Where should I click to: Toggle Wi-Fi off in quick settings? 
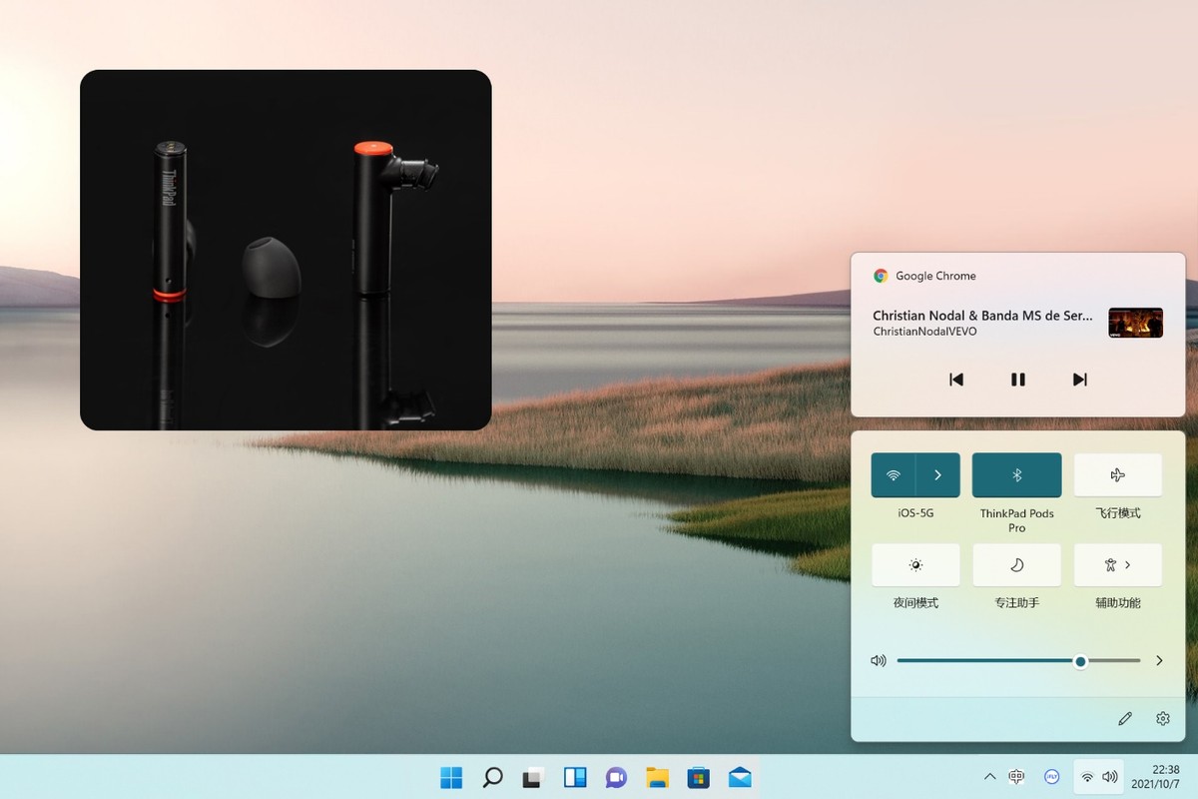point(894,475)
